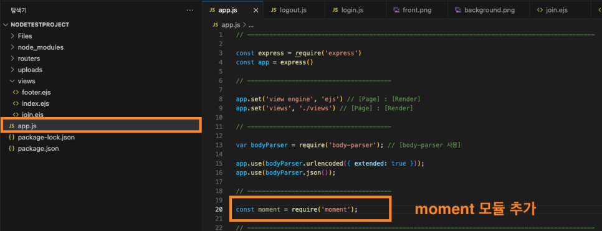This screenshot has width=602, height=231.
Task: Click the code icon on join.ejs tab
Action: tap(540, 11)
